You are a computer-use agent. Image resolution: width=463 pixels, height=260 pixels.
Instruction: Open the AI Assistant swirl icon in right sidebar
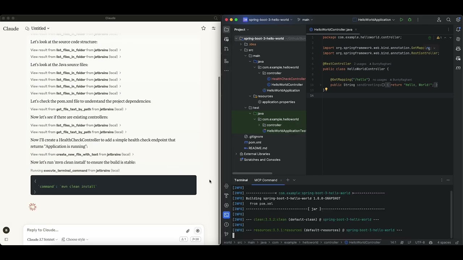tap(458, 39)
